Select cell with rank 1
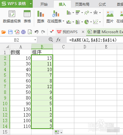 coord(42,109)
